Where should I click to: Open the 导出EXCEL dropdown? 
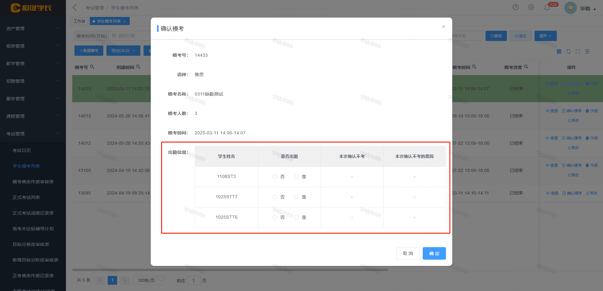123,50
